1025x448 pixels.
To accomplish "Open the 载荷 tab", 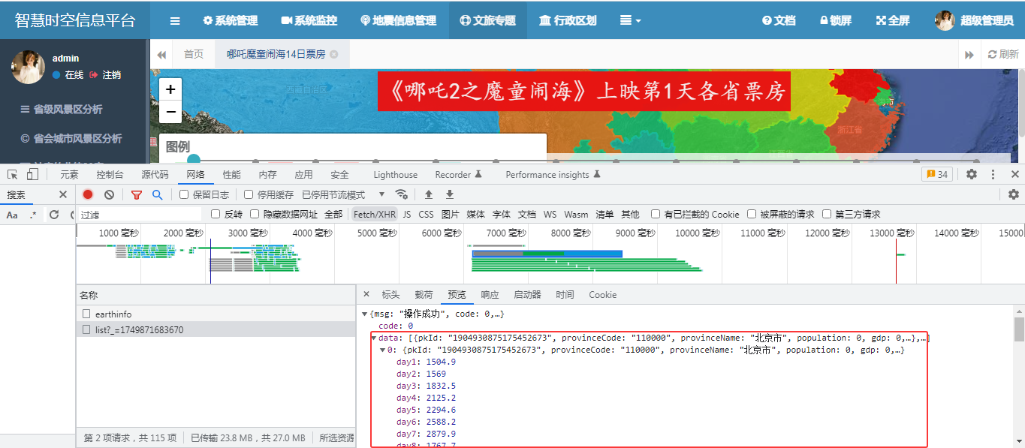I will pyautogui.click(x=424, y=294).
